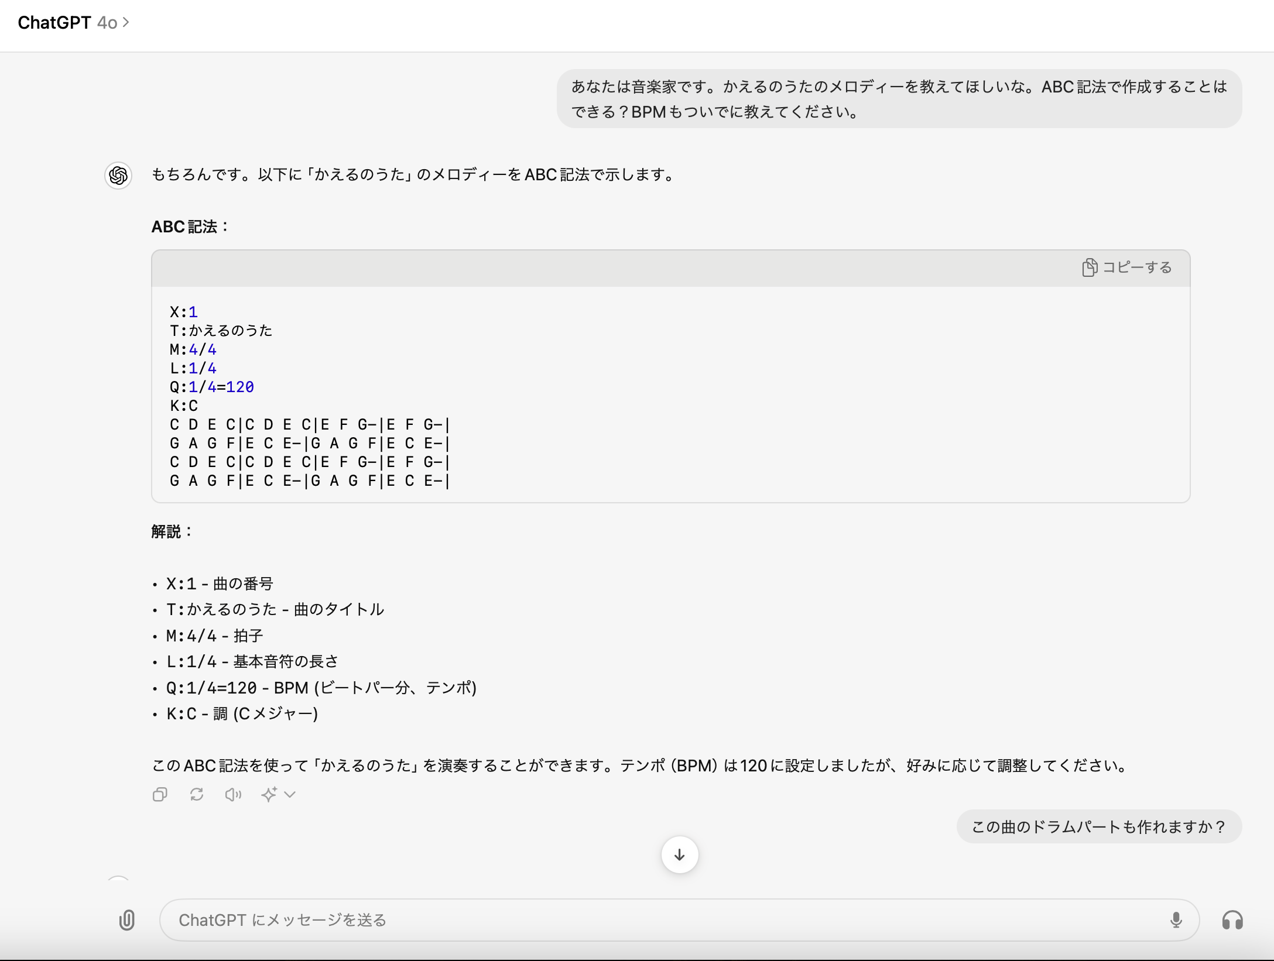Open the model menu via the arrow after 4o

125,23
